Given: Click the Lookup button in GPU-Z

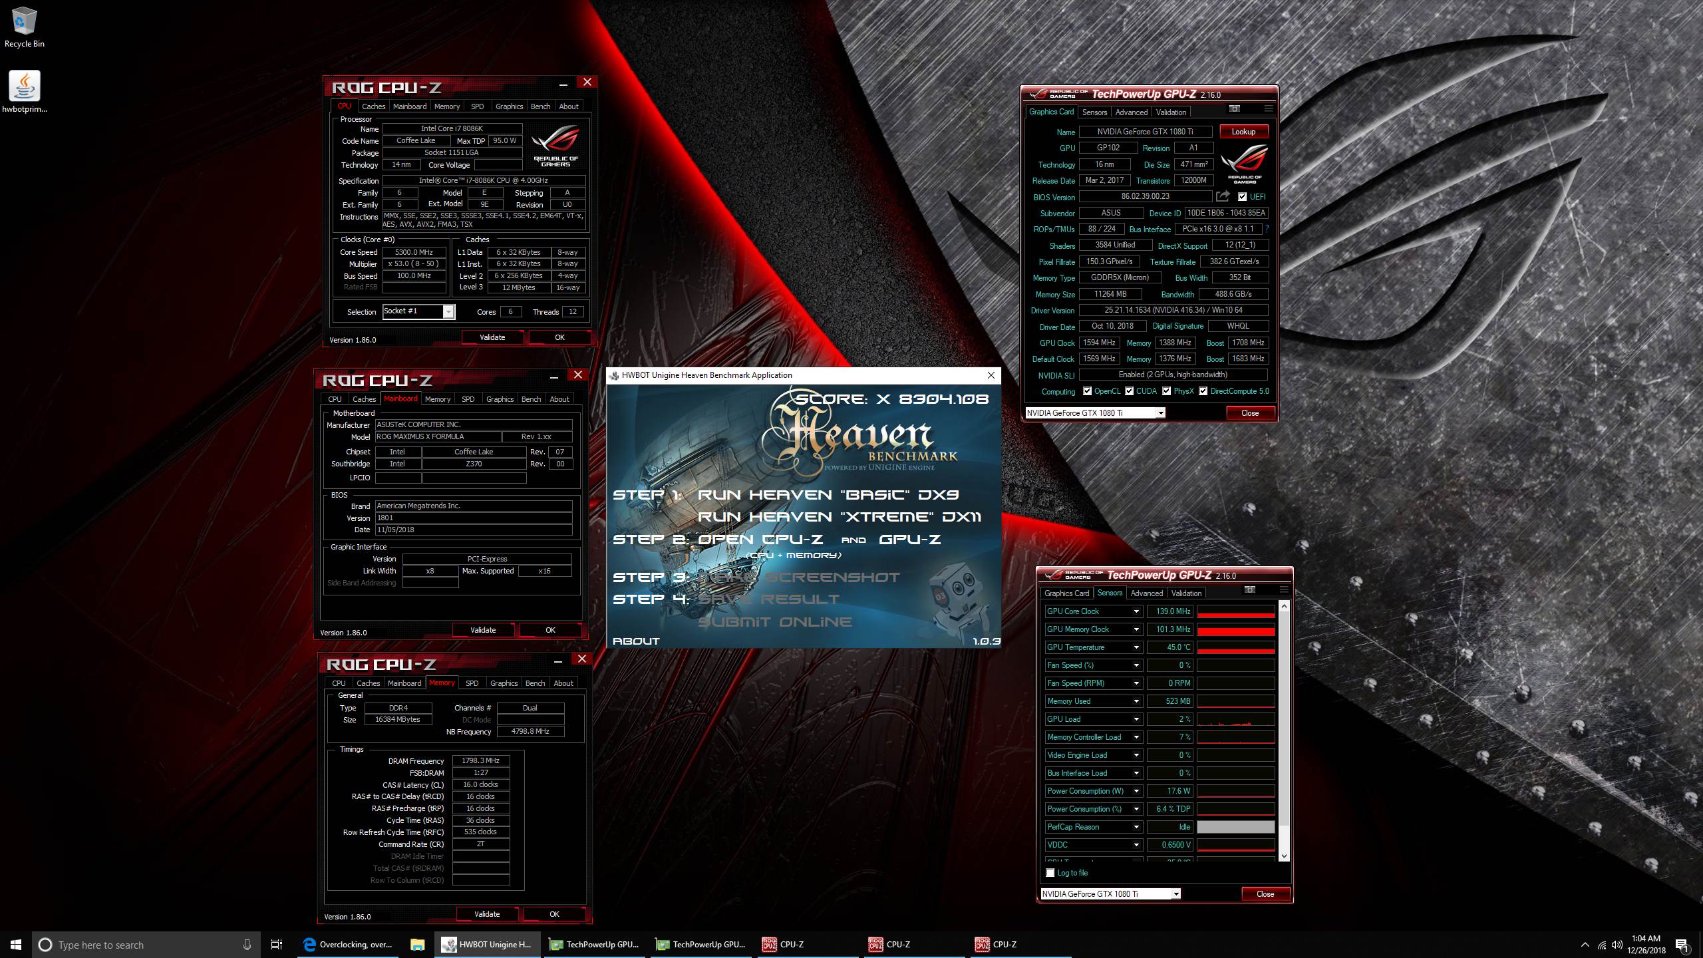Looking at the screenshot, I should click(1243, 132).
